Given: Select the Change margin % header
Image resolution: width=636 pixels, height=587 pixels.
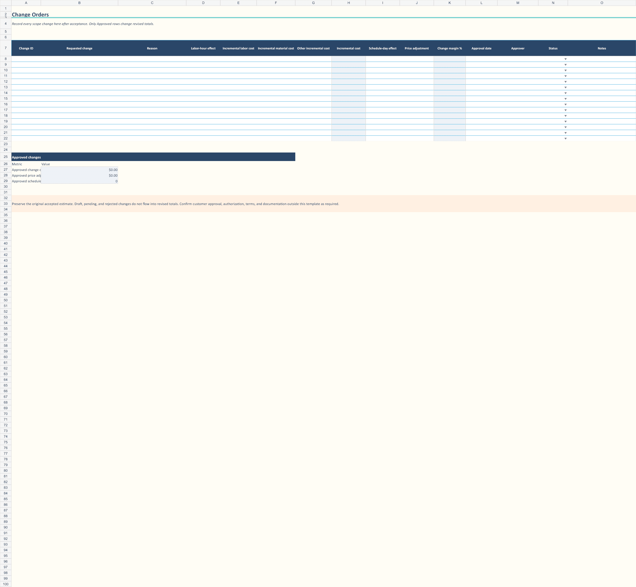Looking at the screenshot, I should 450,48.
